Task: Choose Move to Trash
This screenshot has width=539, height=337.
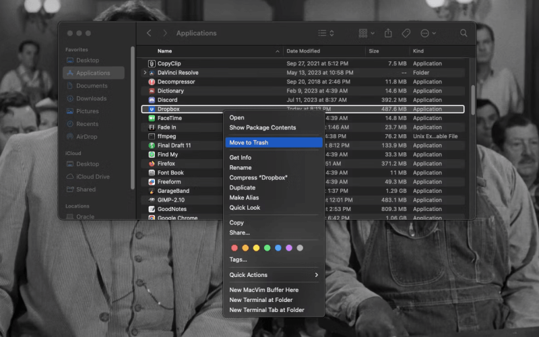Action: pyautogui.click(x=274, y=142)
